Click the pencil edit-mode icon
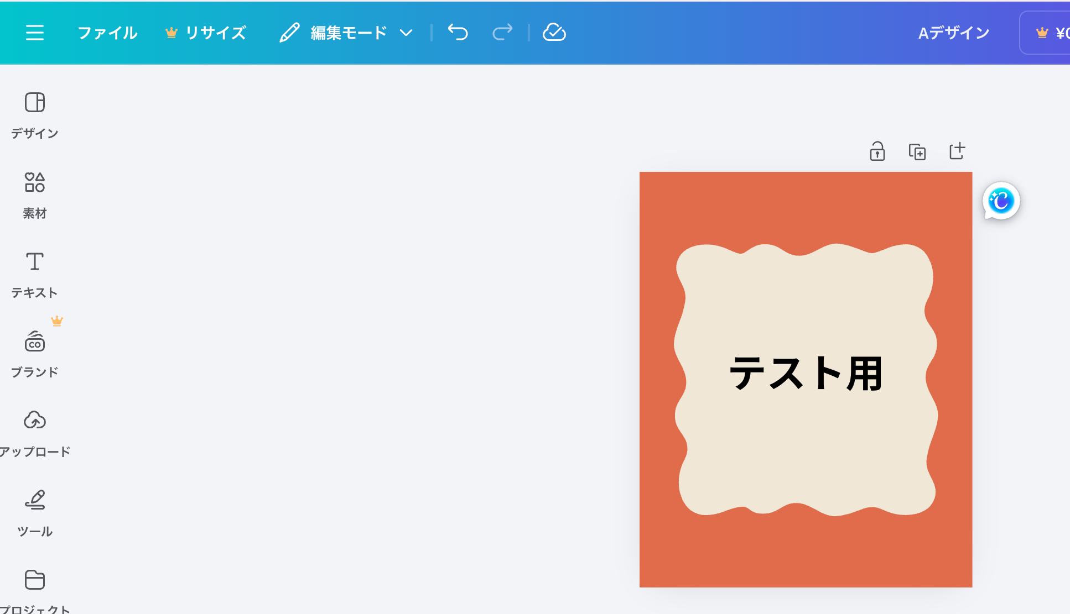The width and height of the screenshot is (1070, 614). [x=289, y=33]
